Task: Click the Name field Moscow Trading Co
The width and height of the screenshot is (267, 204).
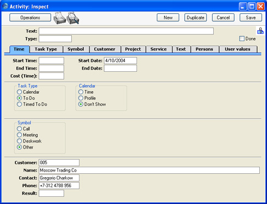Action: pos(149,171)
